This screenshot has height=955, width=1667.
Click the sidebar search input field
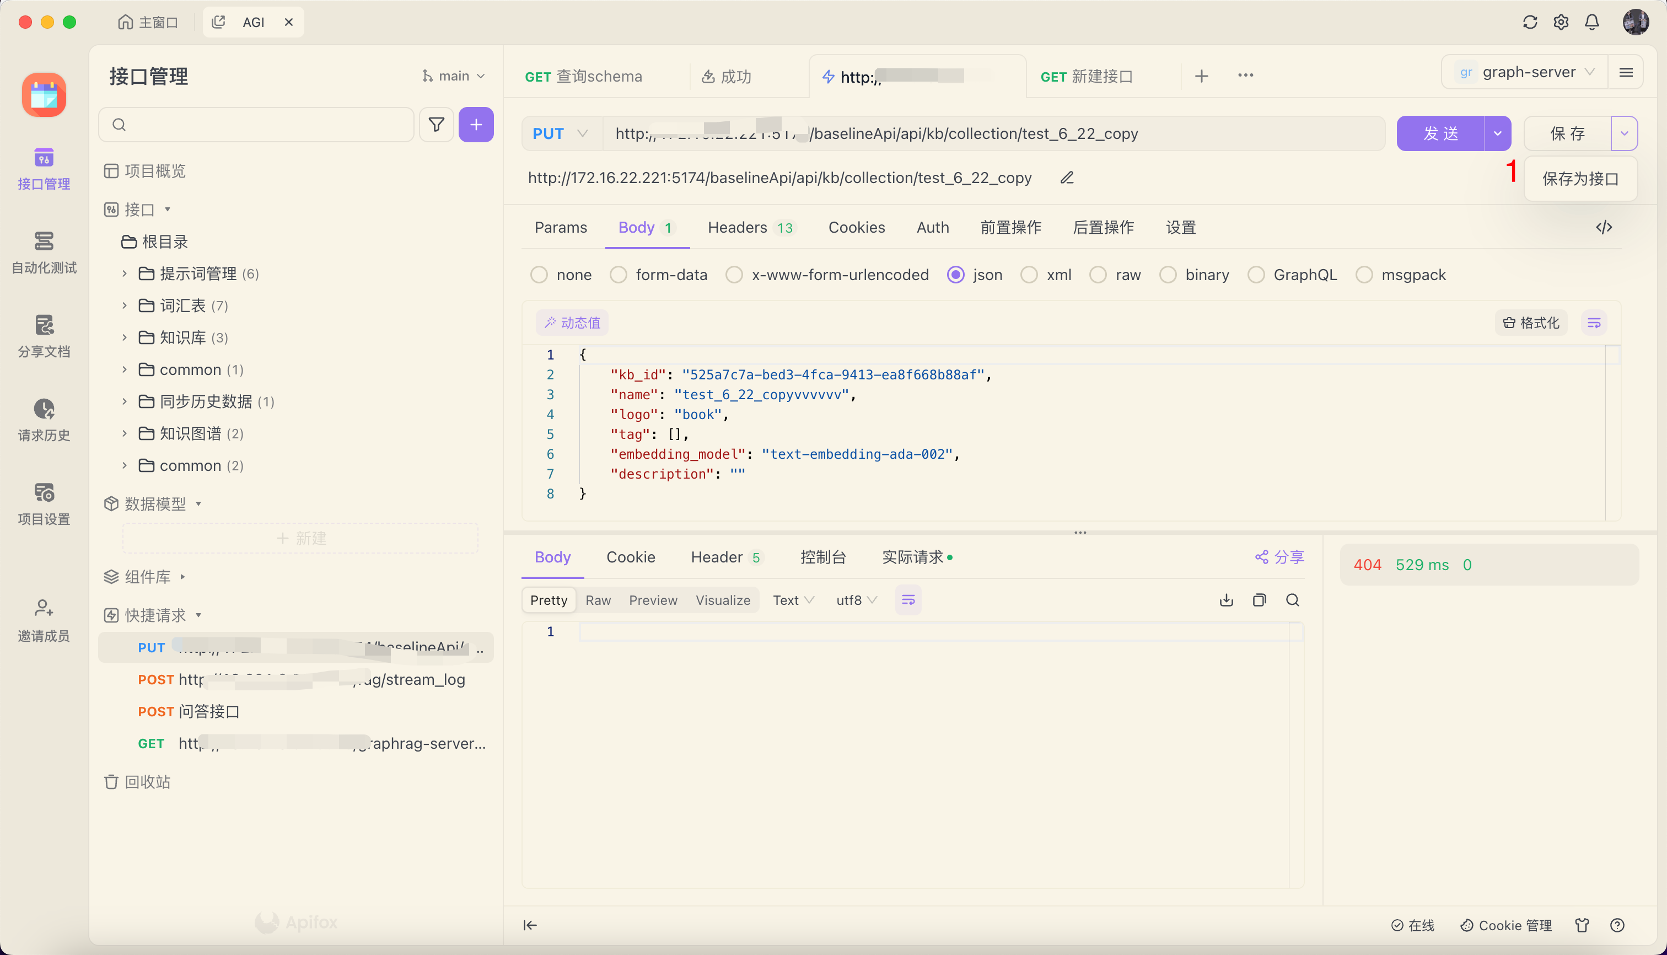coord(256,125)
